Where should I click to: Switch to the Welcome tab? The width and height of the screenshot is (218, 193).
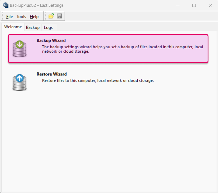[x=13, y=27]
